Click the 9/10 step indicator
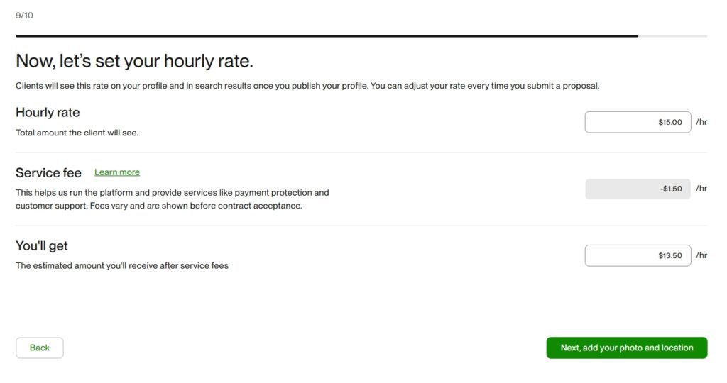Screen dimensions: 727x383 24,15
